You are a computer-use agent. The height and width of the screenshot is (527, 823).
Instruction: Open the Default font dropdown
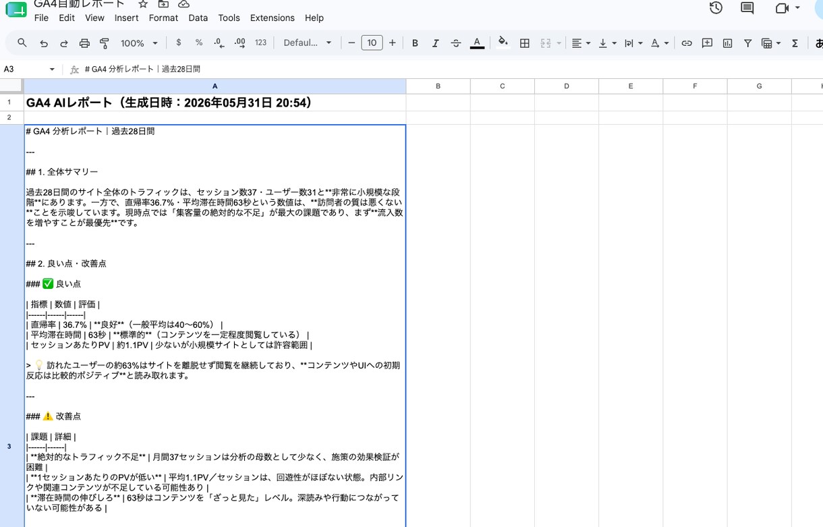coord(308,43)
